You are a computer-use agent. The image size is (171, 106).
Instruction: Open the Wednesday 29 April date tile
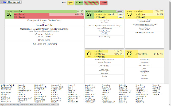pyautogui.click(x=90, y=14)
